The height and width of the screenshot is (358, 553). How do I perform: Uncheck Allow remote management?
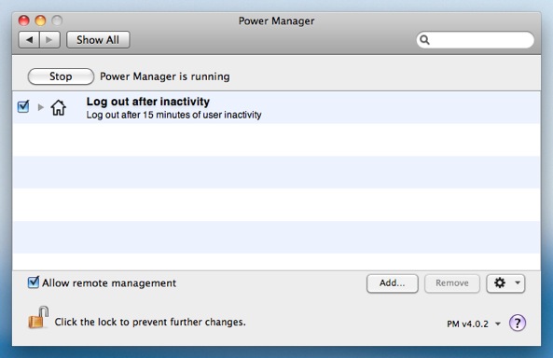pyautogui.click(x=34, y=282)
